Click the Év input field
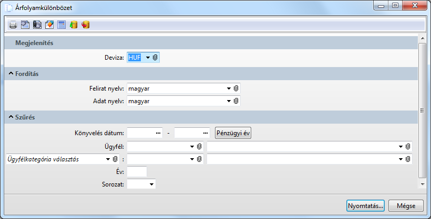 137,172
